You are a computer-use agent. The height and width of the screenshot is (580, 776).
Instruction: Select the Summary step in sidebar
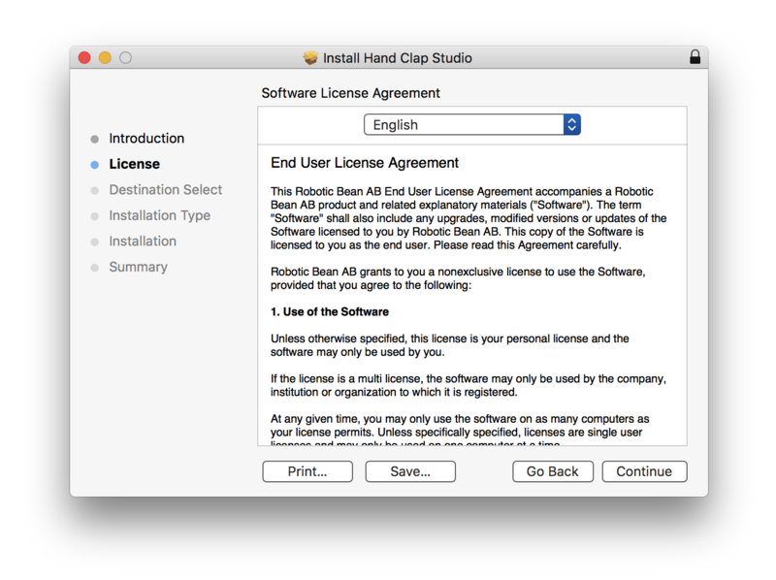pos(138,267)
